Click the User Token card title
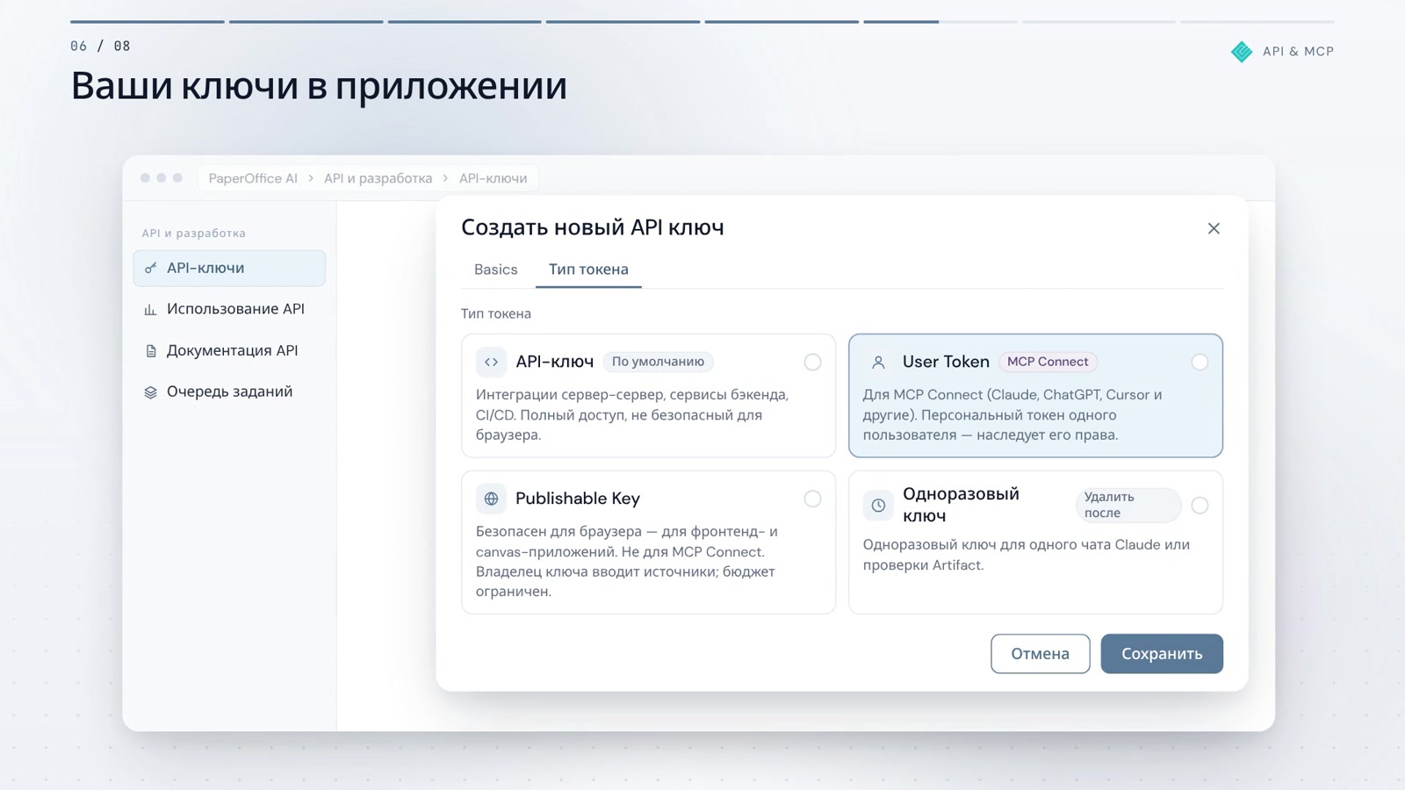The image size is (1405, 790). (x=946, y=362)
